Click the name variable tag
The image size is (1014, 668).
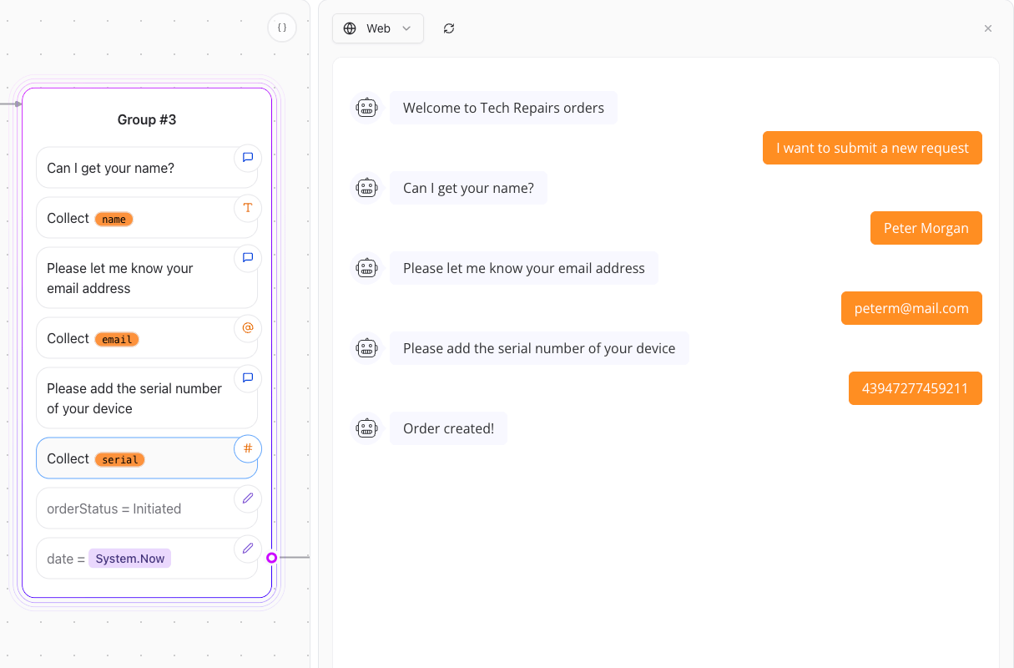click(x=114, y=220)
